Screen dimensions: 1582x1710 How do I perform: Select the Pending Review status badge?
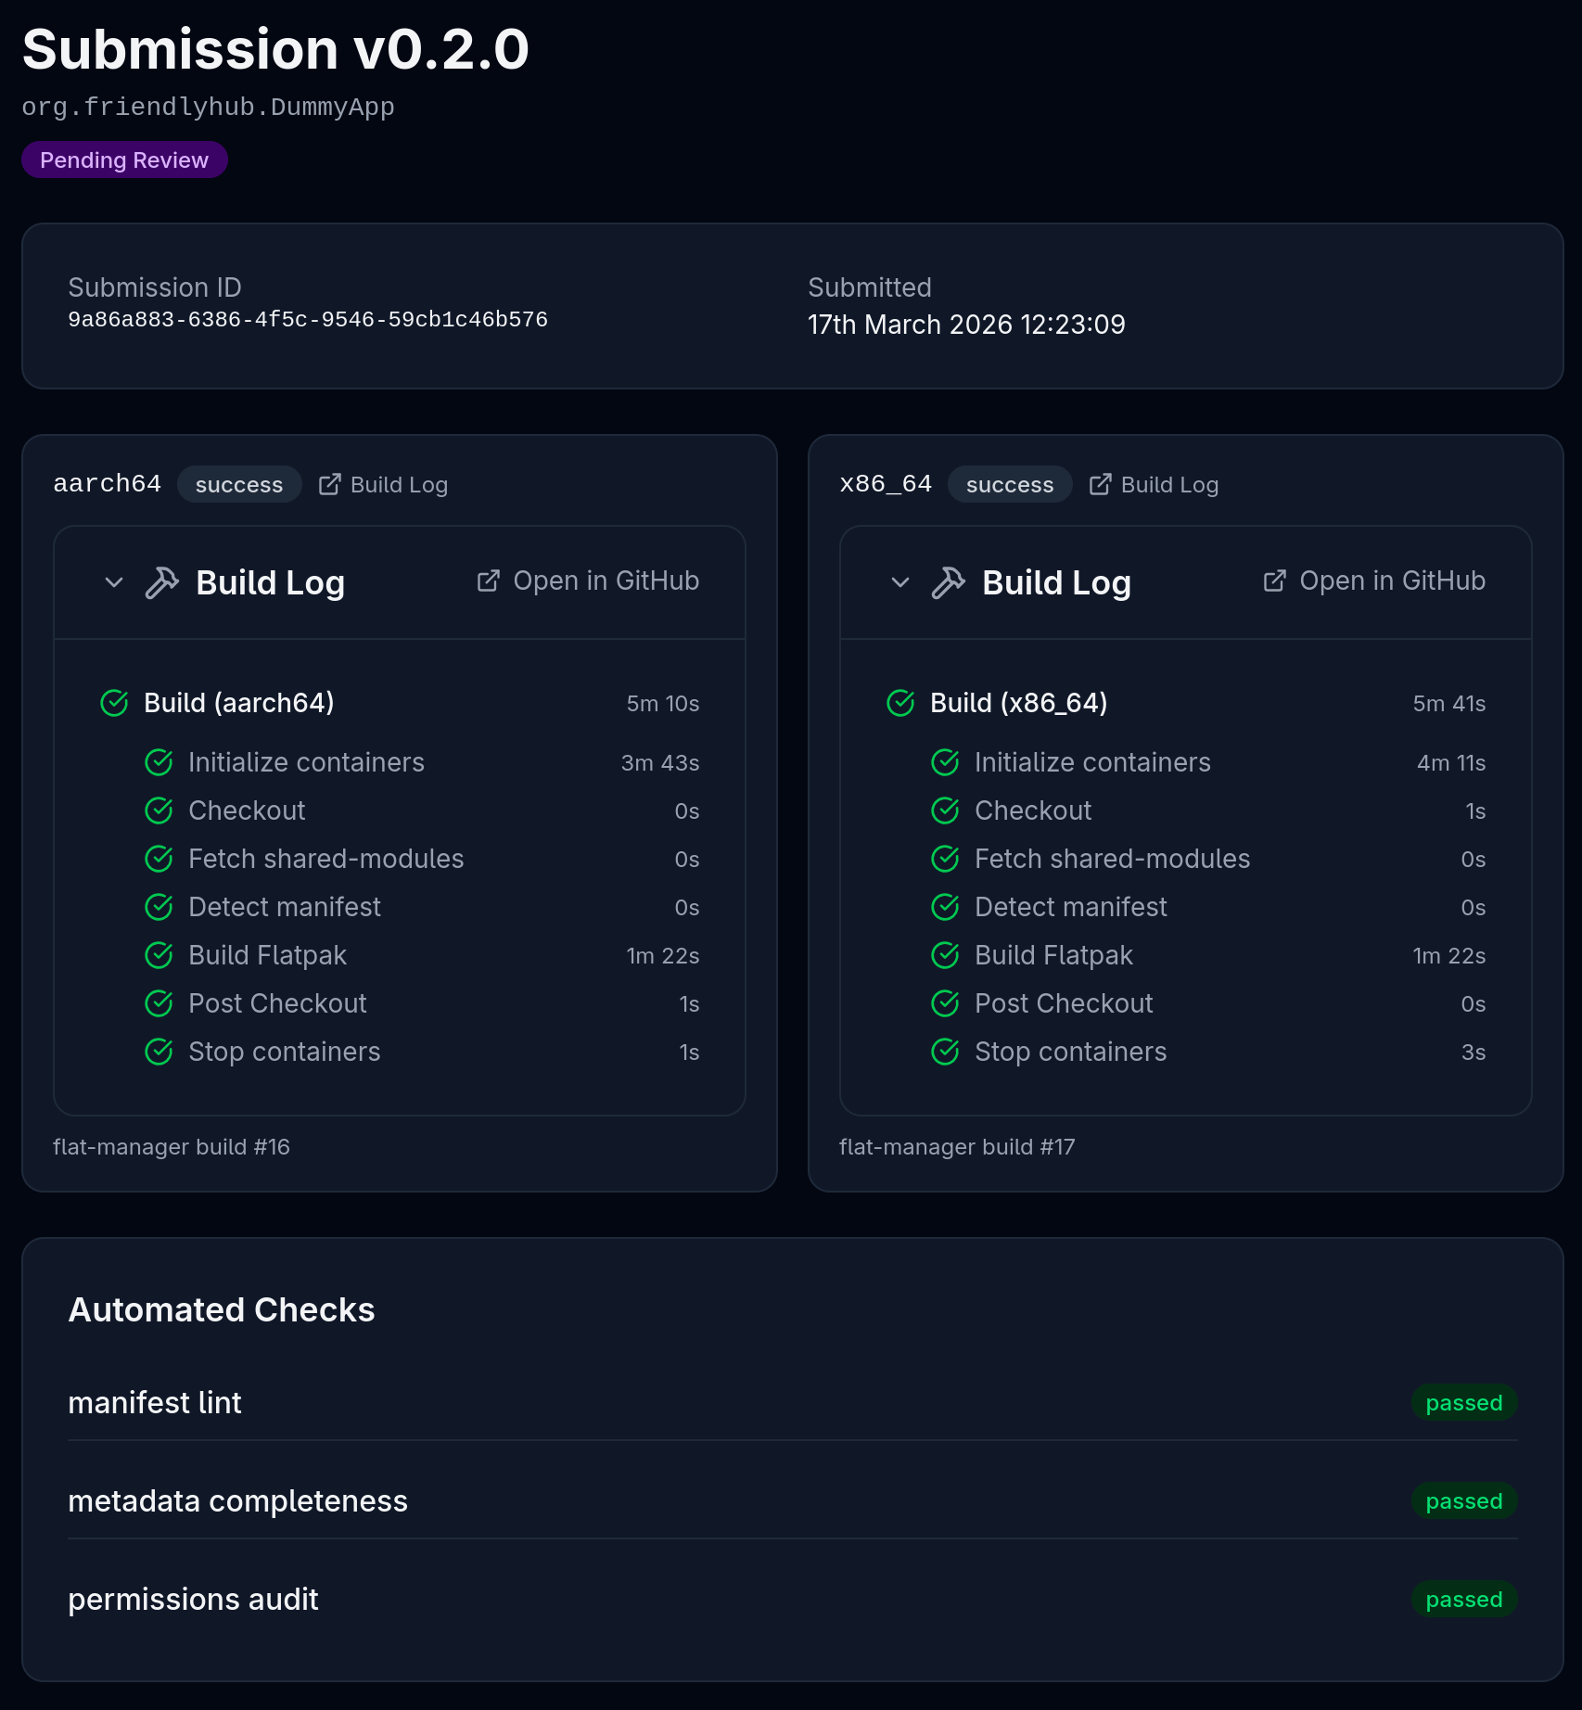(124, 160)
